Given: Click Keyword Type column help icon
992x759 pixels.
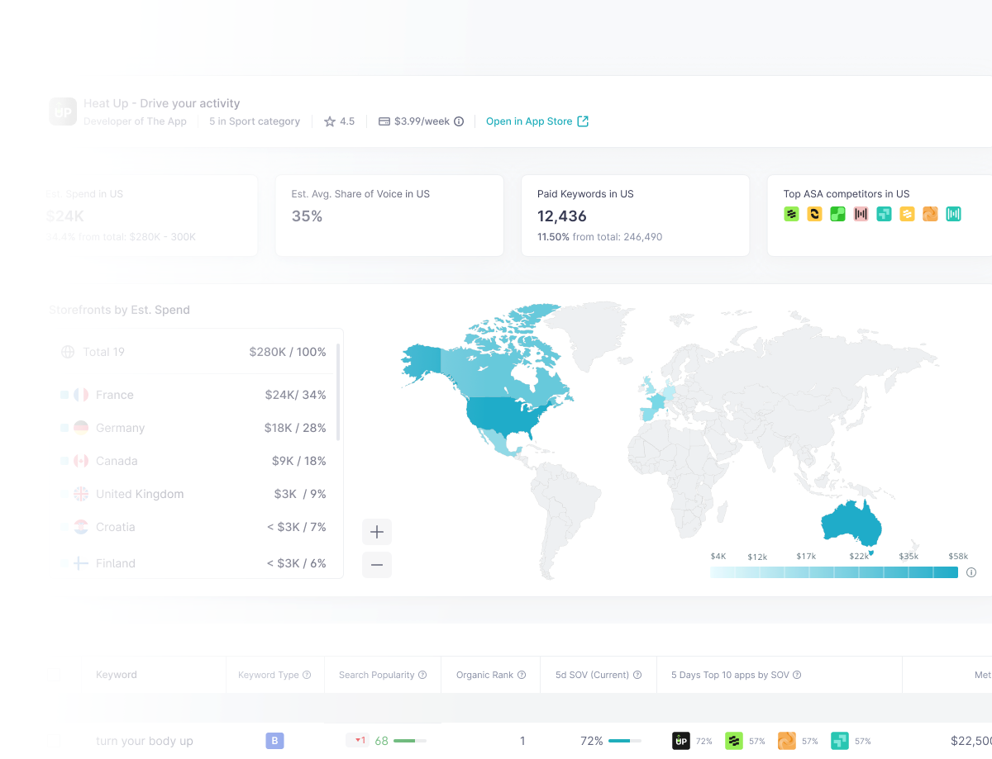Looking at the screenshot, I should point(307,675).
